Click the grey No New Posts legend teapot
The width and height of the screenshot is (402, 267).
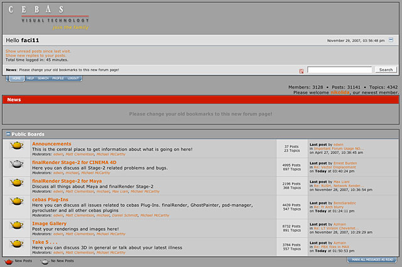[45, 261]
